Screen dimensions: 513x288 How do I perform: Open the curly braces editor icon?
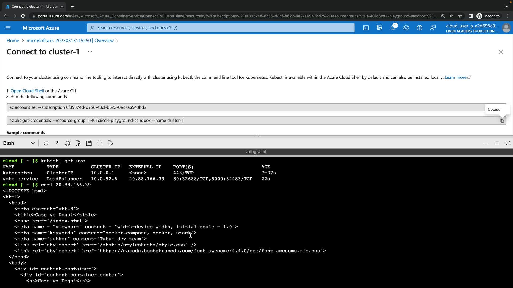pos(99,143)
